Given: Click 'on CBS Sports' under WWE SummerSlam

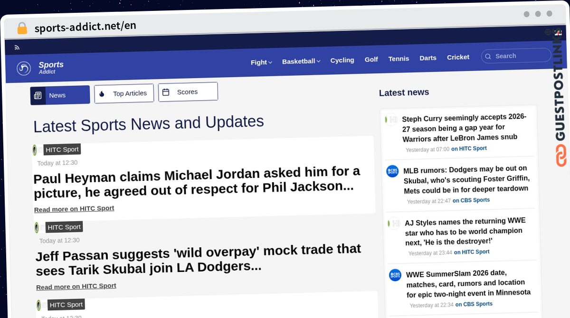Looking at the screenshot, I should [x=474, y=304].
